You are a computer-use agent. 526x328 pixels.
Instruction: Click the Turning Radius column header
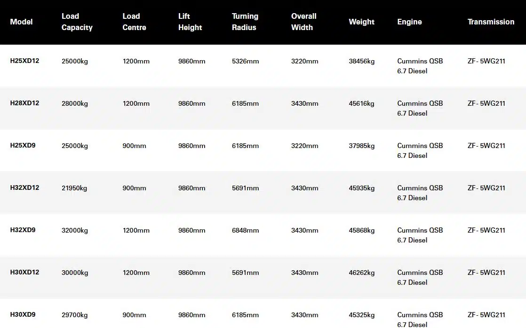tap(245, 22)
